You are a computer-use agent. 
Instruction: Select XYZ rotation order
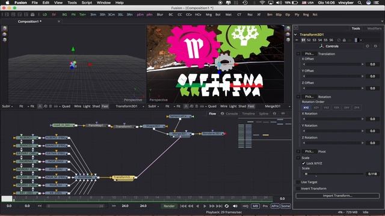(306, 107)
